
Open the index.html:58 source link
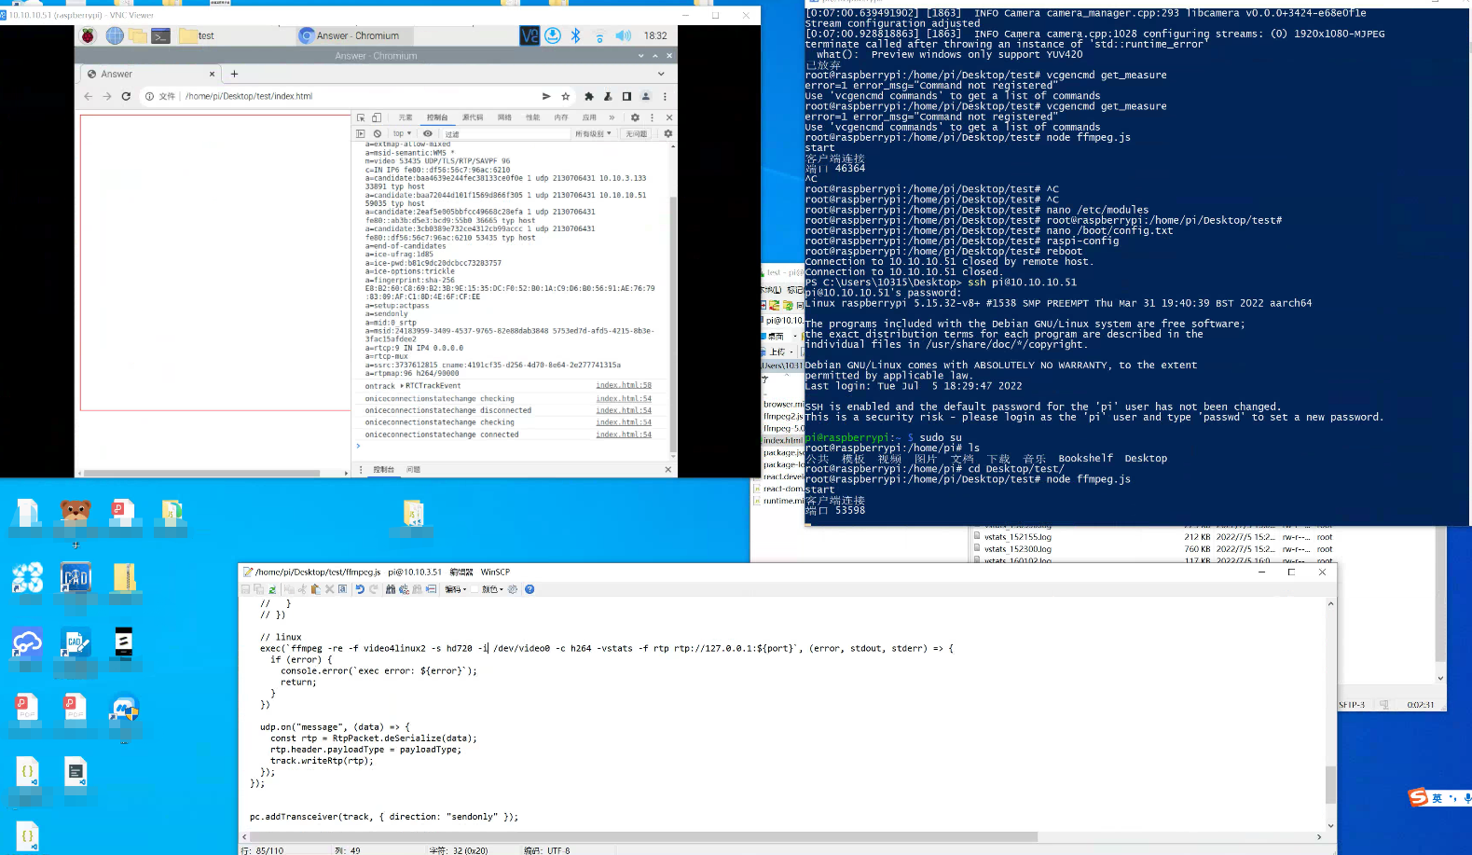pos(624,385)
